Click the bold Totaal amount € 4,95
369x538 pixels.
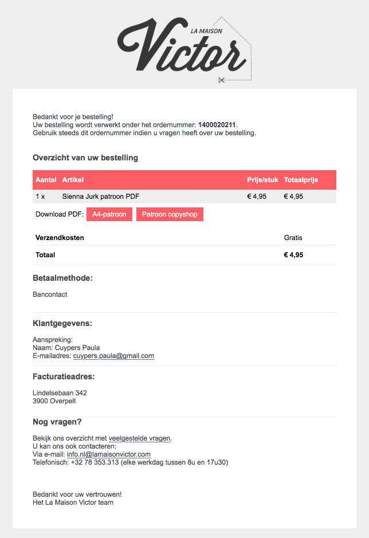293,255
